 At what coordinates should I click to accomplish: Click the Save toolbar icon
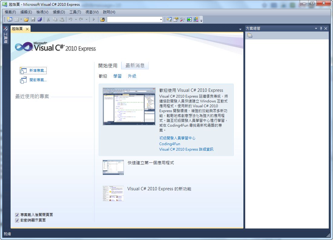coord(33,20)
